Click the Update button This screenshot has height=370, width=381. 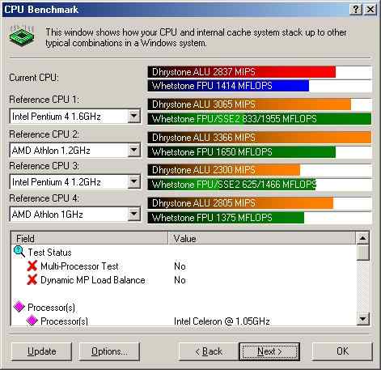42,351
